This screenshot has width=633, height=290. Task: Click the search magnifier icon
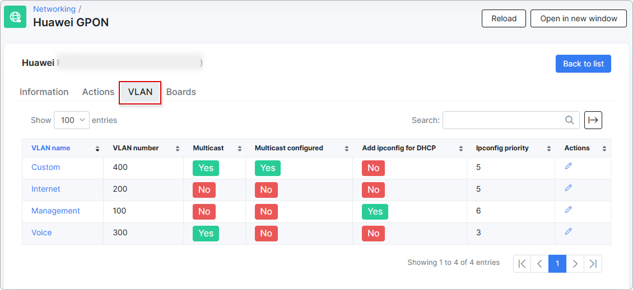(x=569, y=120)
